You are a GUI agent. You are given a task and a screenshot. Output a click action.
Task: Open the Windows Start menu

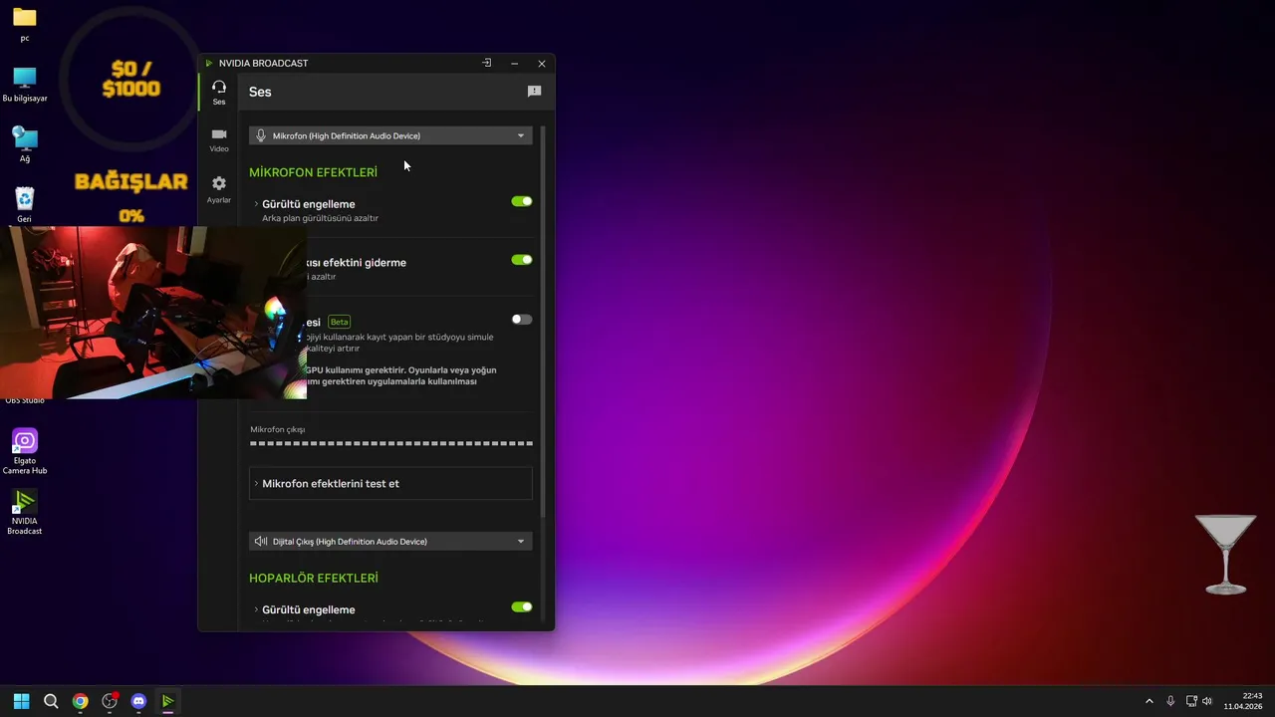coord(21,701)
